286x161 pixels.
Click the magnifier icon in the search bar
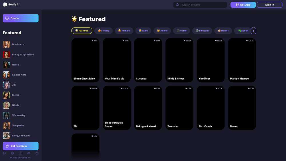click(x=177, y=5)
